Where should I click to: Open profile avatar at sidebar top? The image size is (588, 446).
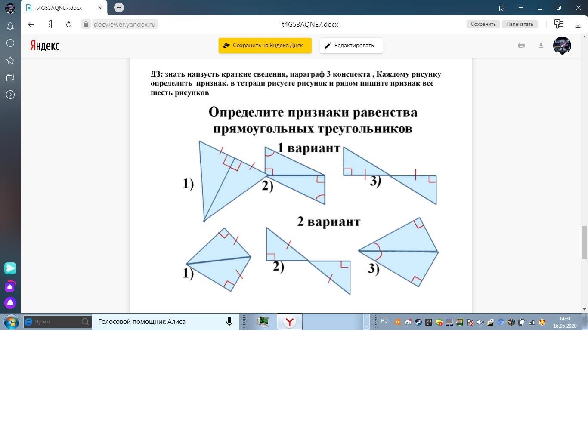click(x=10, y=8)
